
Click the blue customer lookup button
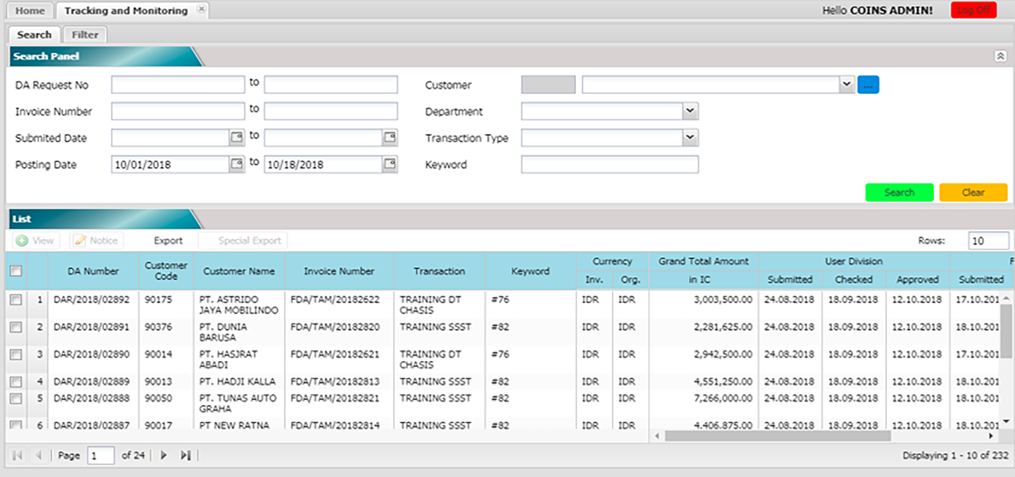click(868, 85)
